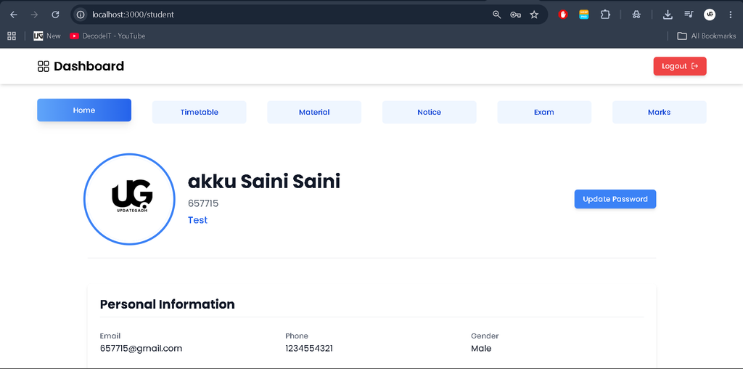Click the browser forward arrow
The image size is (743, 369).
click(34, 15)
